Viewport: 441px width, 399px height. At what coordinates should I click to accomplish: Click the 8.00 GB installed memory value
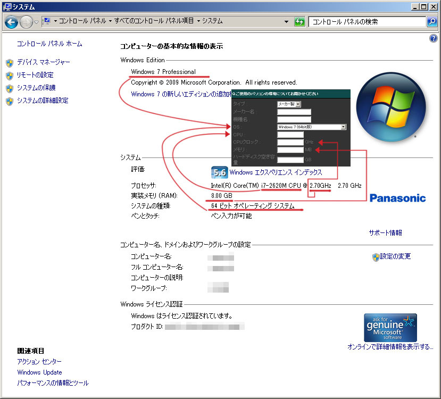[x=222, y=196]
